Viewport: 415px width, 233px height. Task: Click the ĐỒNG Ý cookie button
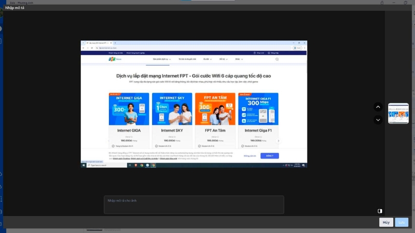pos(269,156)
